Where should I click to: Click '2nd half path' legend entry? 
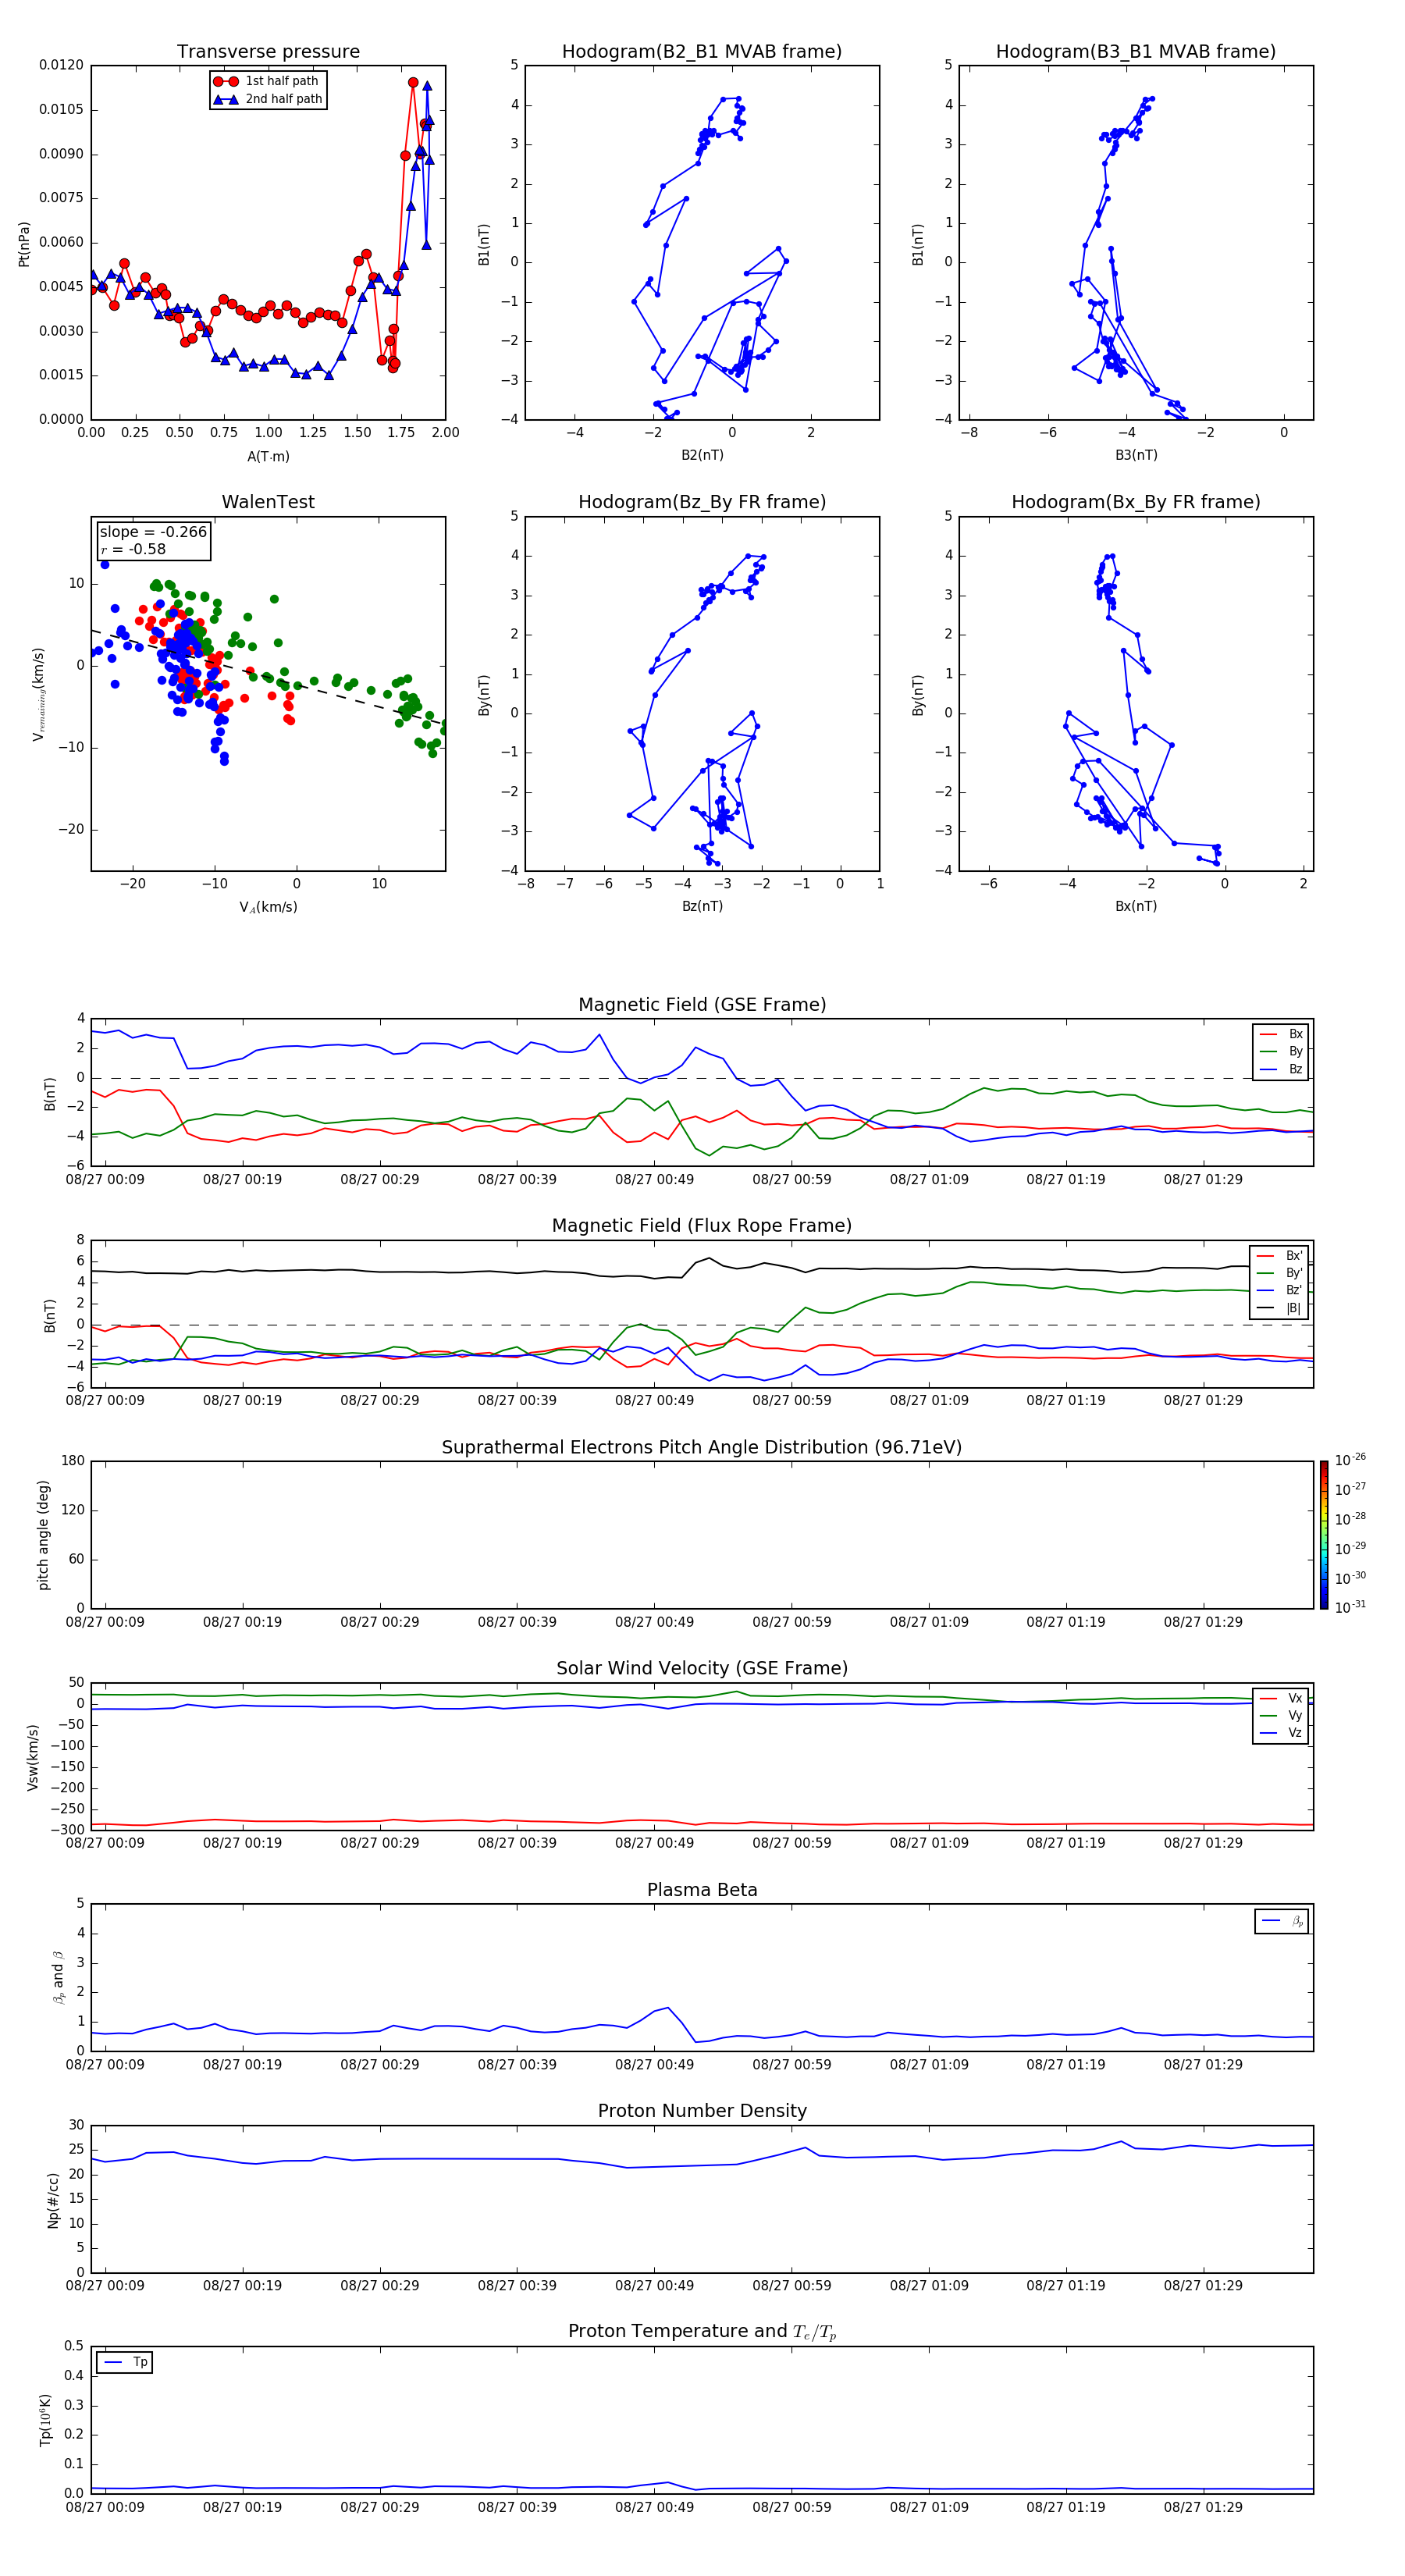(268, 99)
